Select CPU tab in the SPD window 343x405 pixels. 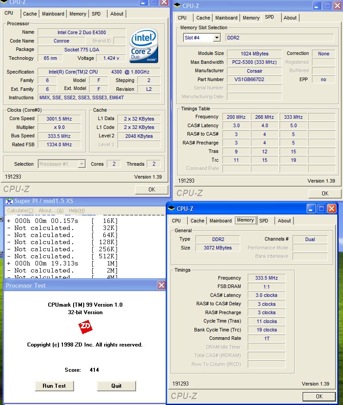(182, 18)
